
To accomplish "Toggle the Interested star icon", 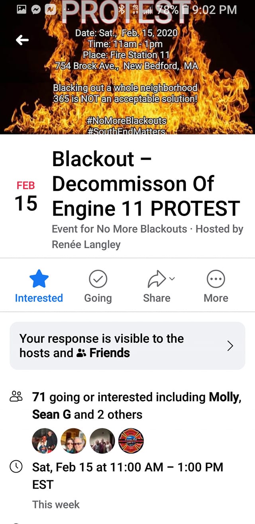I will point(39,279).
